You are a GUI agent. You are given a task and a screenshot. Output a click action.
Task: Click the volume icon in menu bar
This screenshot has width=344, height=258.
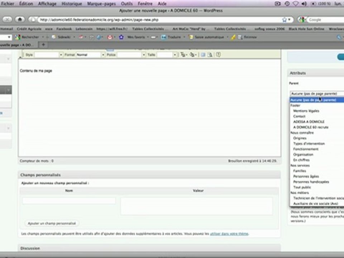click(304, 4)
